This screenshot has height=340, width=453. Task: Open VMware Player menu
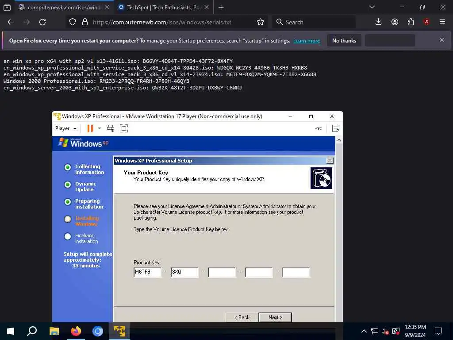pyautogui.click(x=66, y=128)
